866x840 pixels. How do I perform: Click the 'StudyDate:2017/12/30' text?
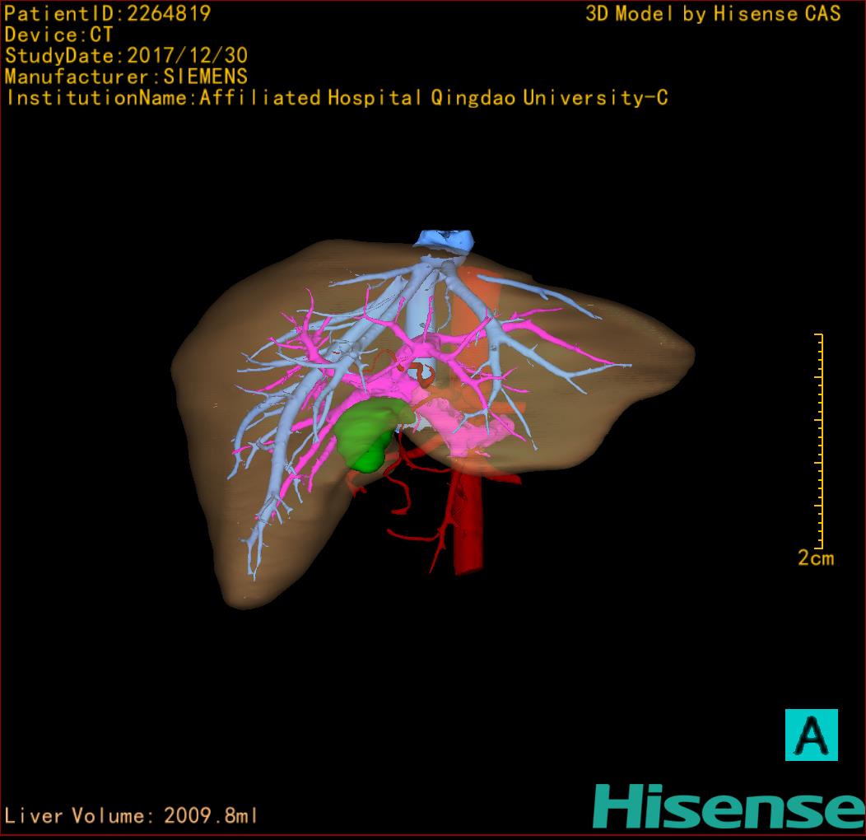(x=127, y=55)
